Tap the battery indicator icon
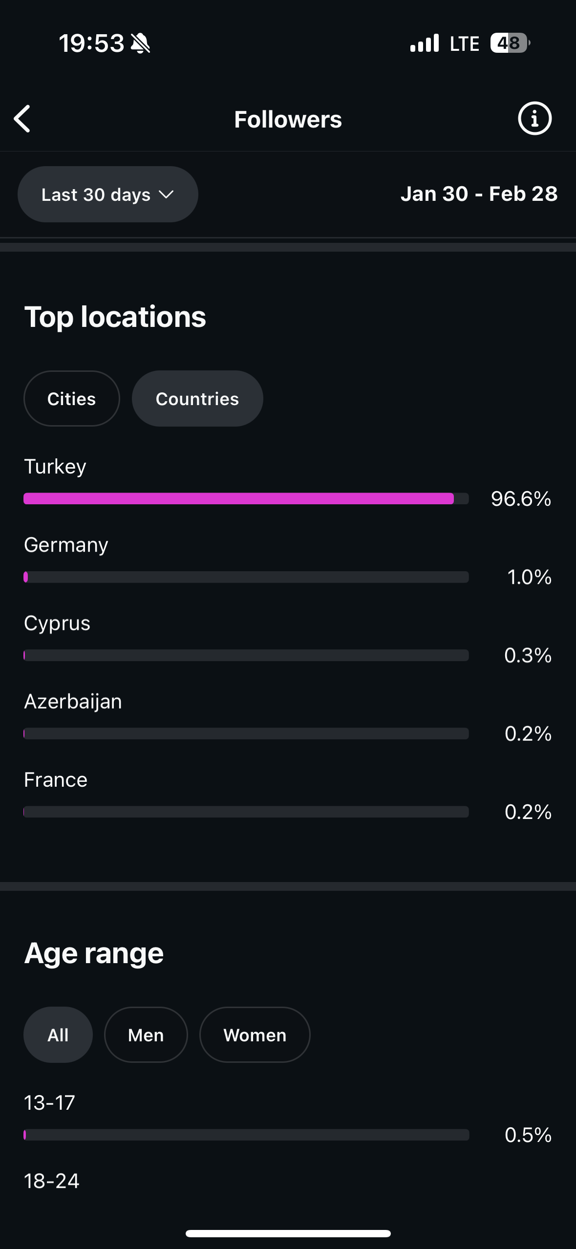 tap(510, 43)
